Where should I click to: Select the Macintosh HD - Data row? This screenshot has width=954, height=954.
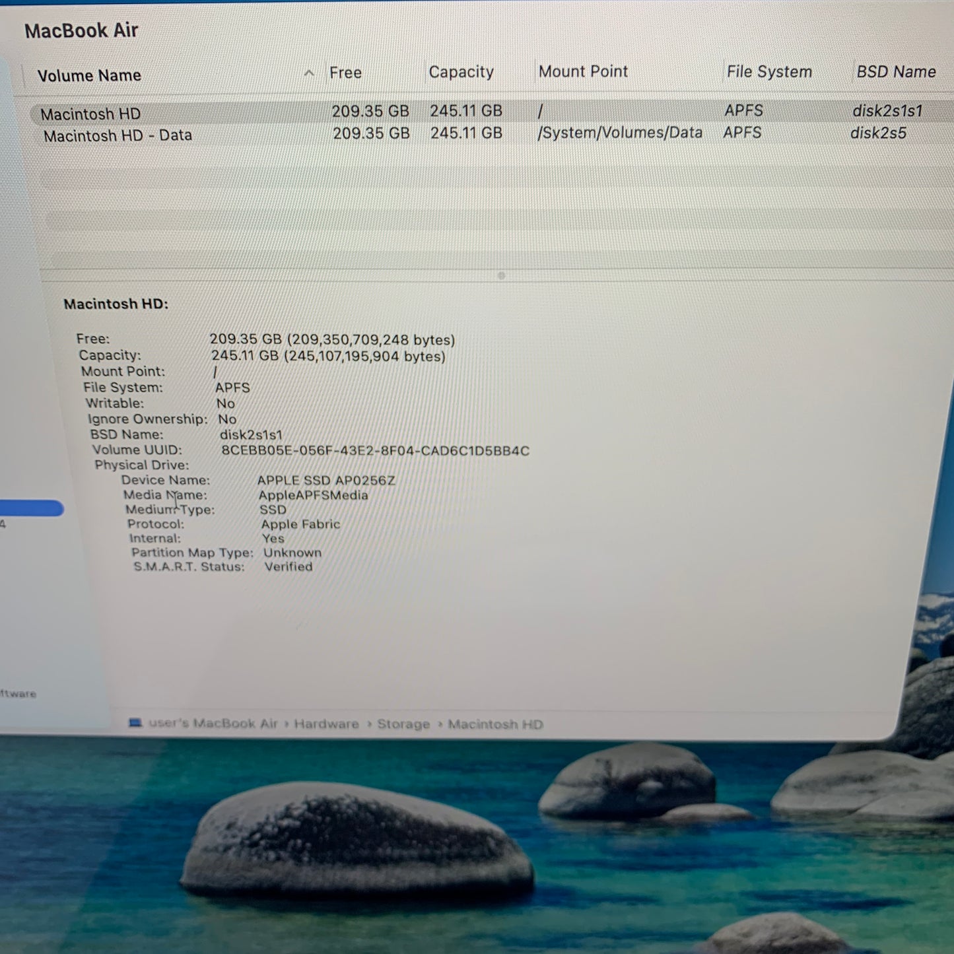(492, 134)
